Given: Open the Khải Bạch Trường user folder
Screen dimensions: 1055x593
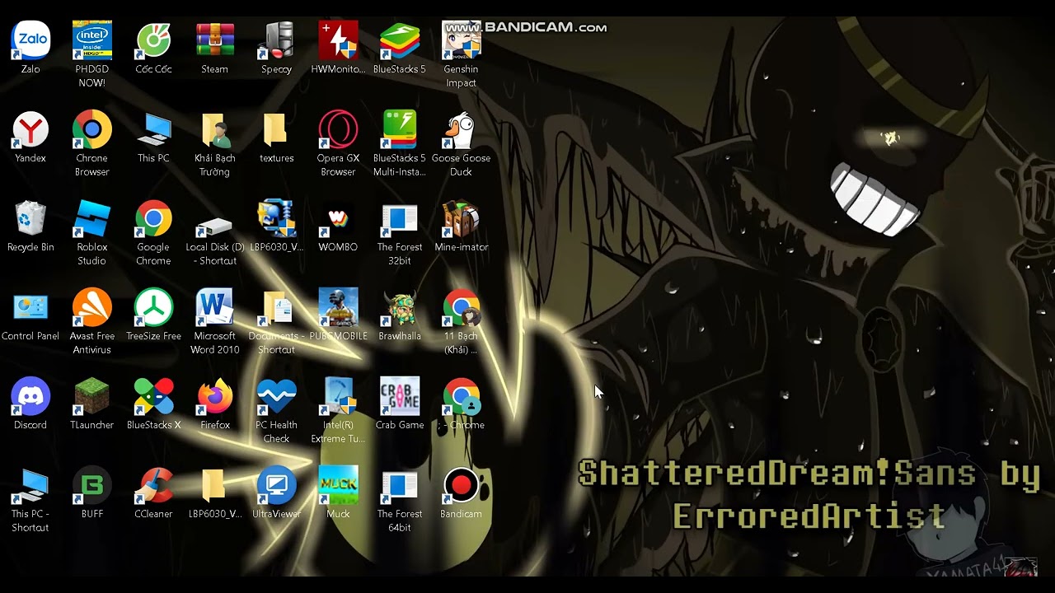Looking at the screenshot, I should [x=214, y=129].
